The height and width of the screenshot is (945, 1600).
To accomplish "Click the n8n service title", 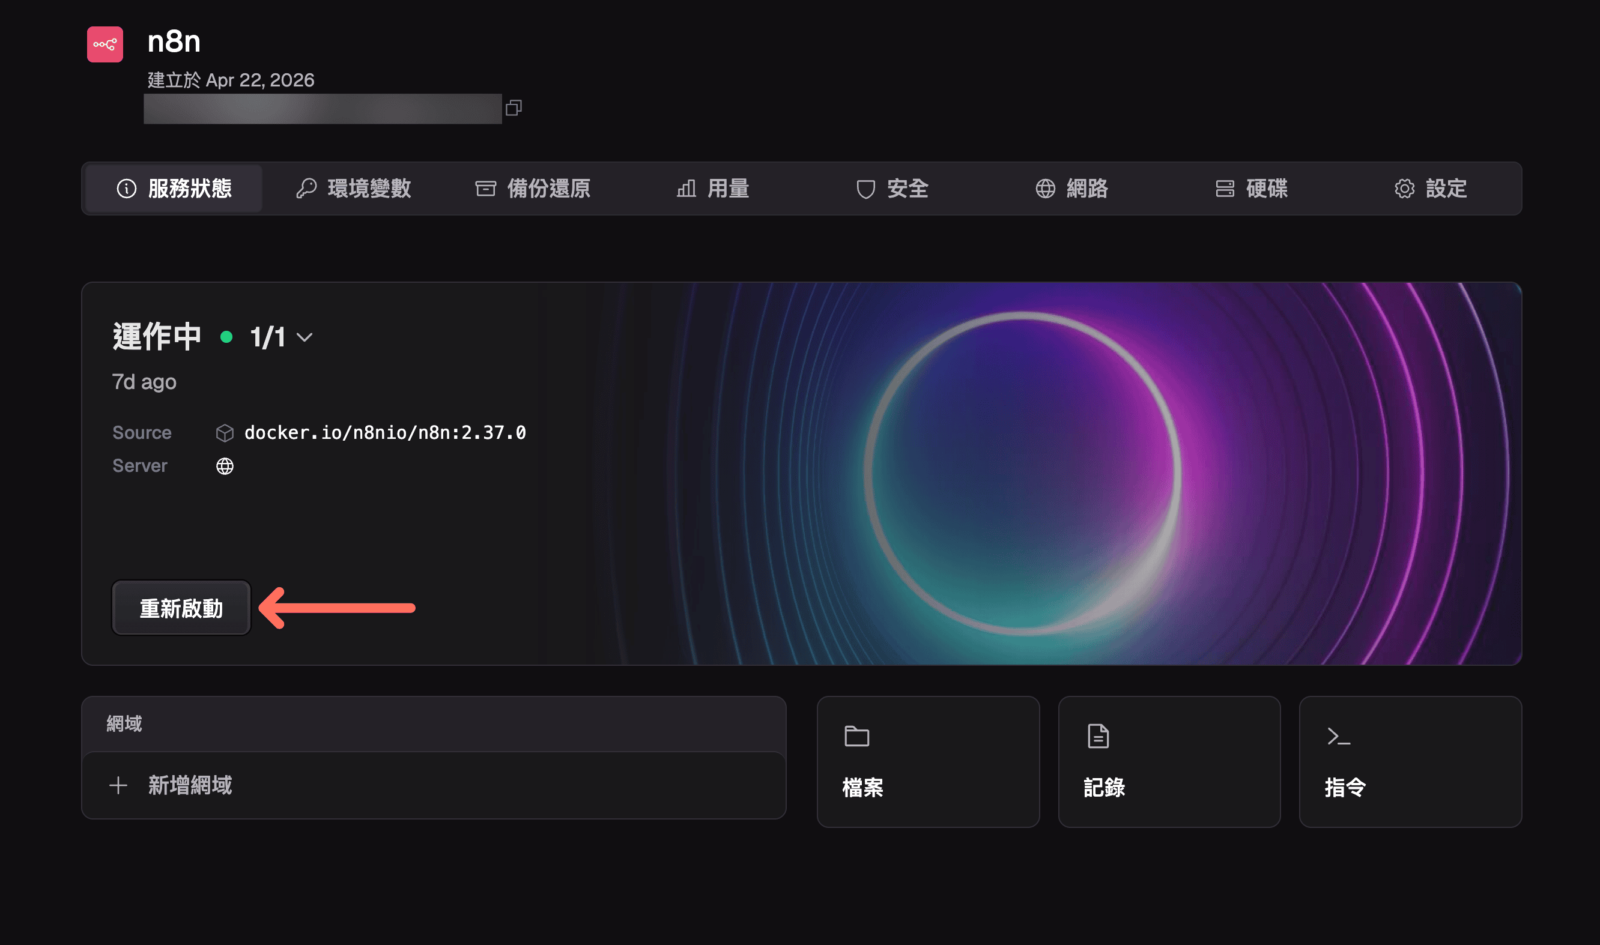I will click(174, 42).
